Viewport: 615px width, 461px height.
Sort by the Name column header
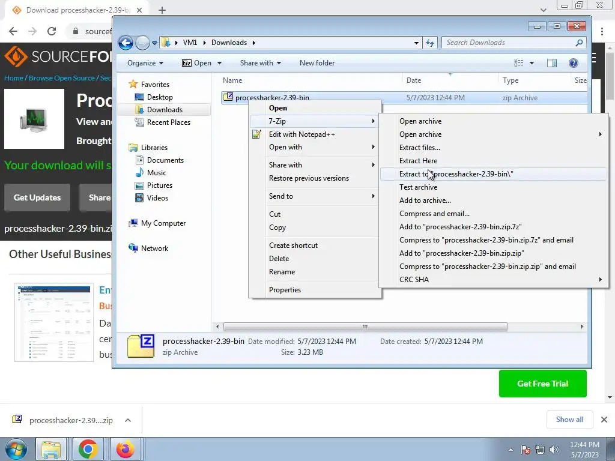[232, 80]
